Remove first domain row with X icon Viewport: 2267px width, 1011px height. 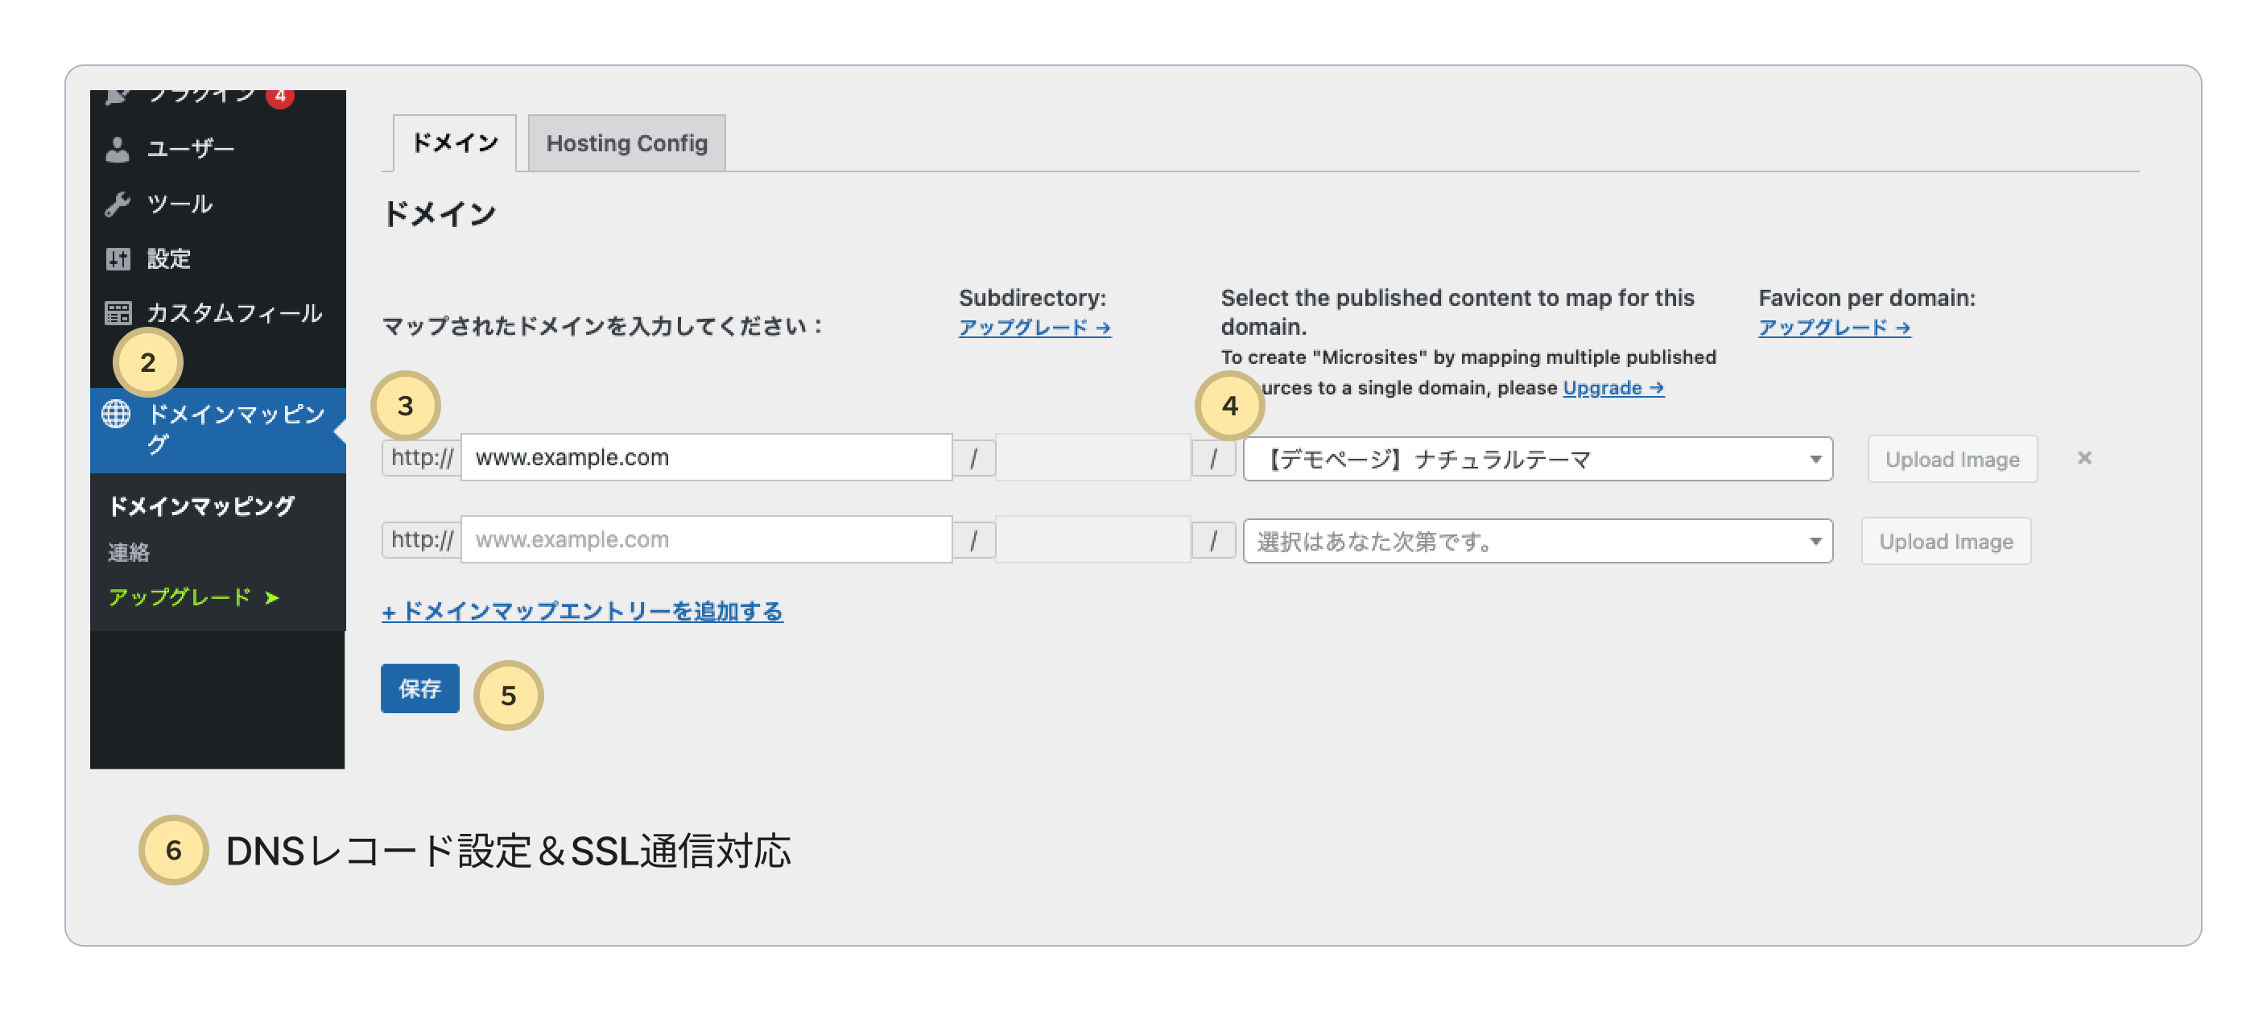pos(2084,457)
